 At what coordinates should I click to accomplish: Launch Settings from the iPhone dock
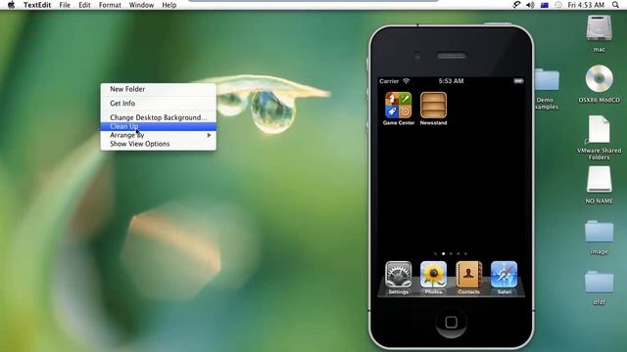(x=399, y=275)
